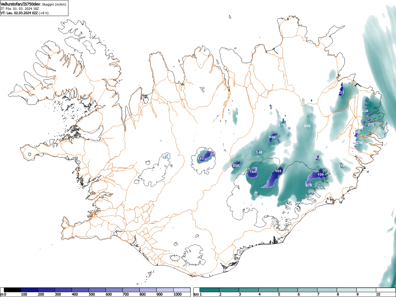Click the Veðurstofan/IS750dev title text
The width and height of the screenshot is (396, 297).
[x=21, y=4]
